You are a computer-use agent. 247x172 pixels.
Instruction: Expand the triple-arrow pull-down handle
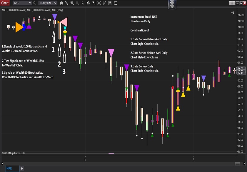tap(173, 4)
